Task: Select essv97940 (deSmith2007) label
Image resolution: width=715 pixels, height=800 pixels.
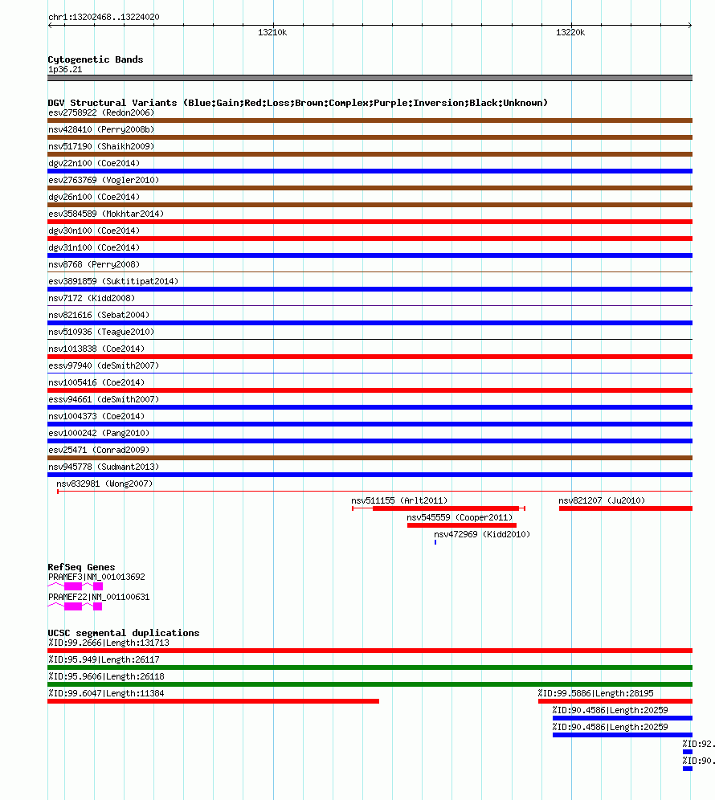Action: (x=104, y=365)
